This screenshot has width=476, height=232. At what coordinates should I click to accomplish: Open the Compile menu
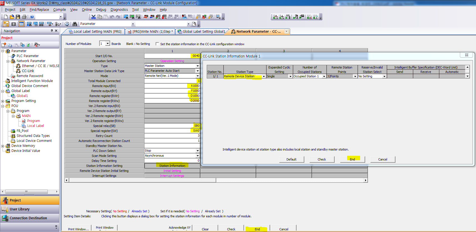pos(59,9)
